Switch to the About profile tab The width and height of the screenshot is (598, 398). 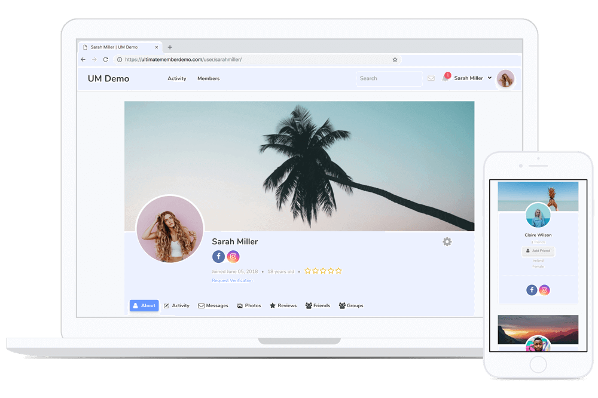click(144, 305)
